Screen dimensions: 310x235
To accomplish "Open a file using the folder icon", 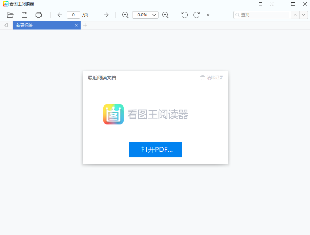I will click(x=10, y=15).
